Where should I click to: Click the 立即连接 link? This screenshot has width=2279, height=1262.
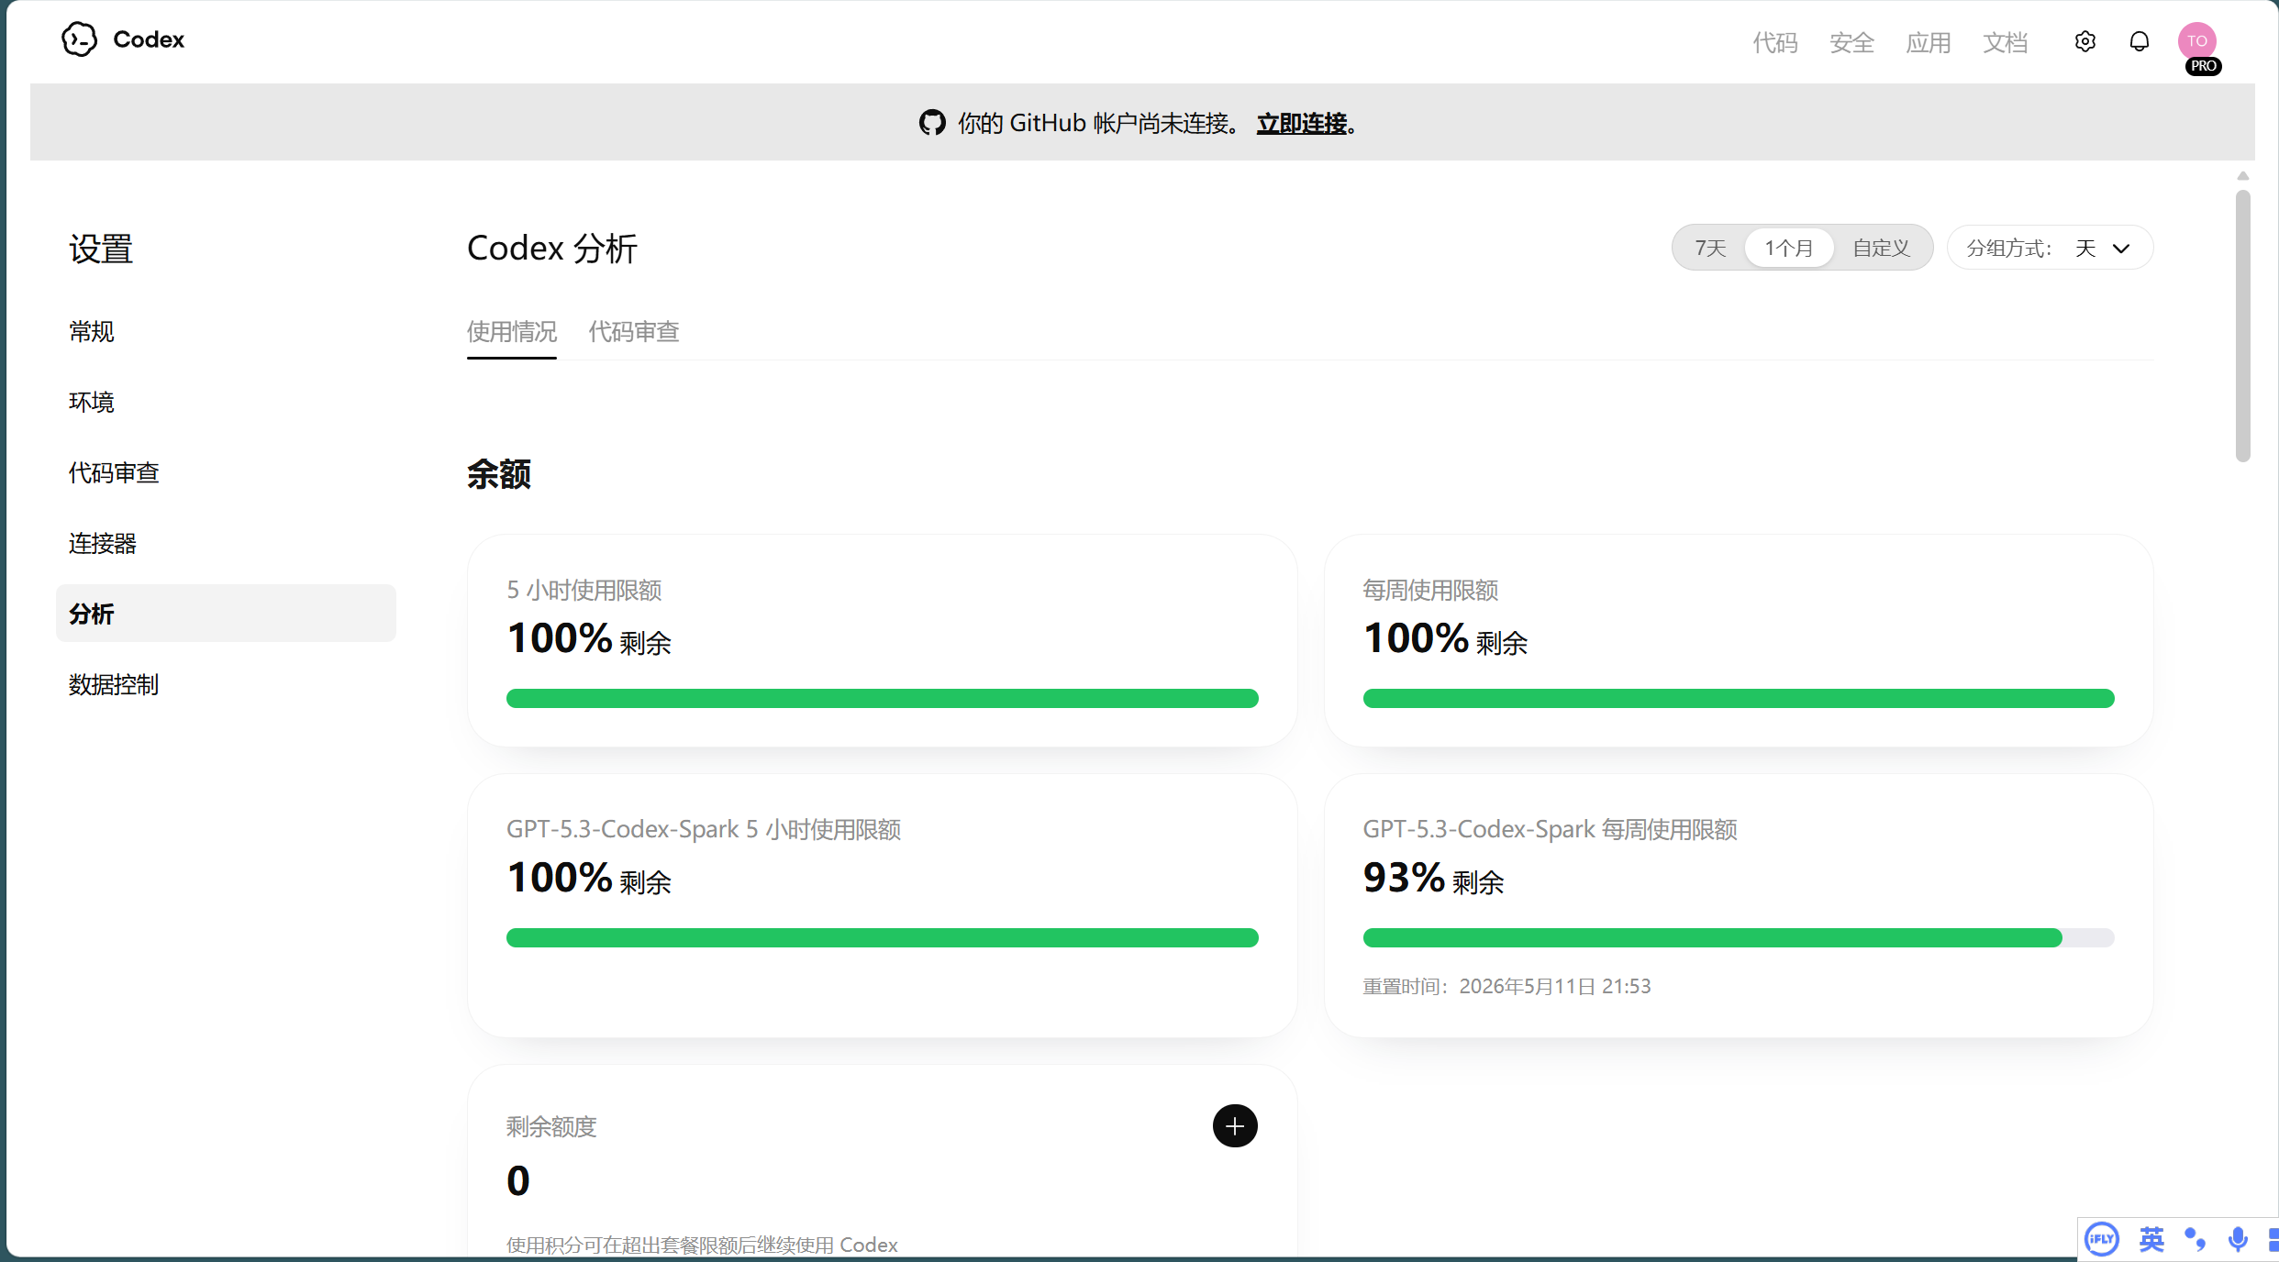(x=1302, y=123)
